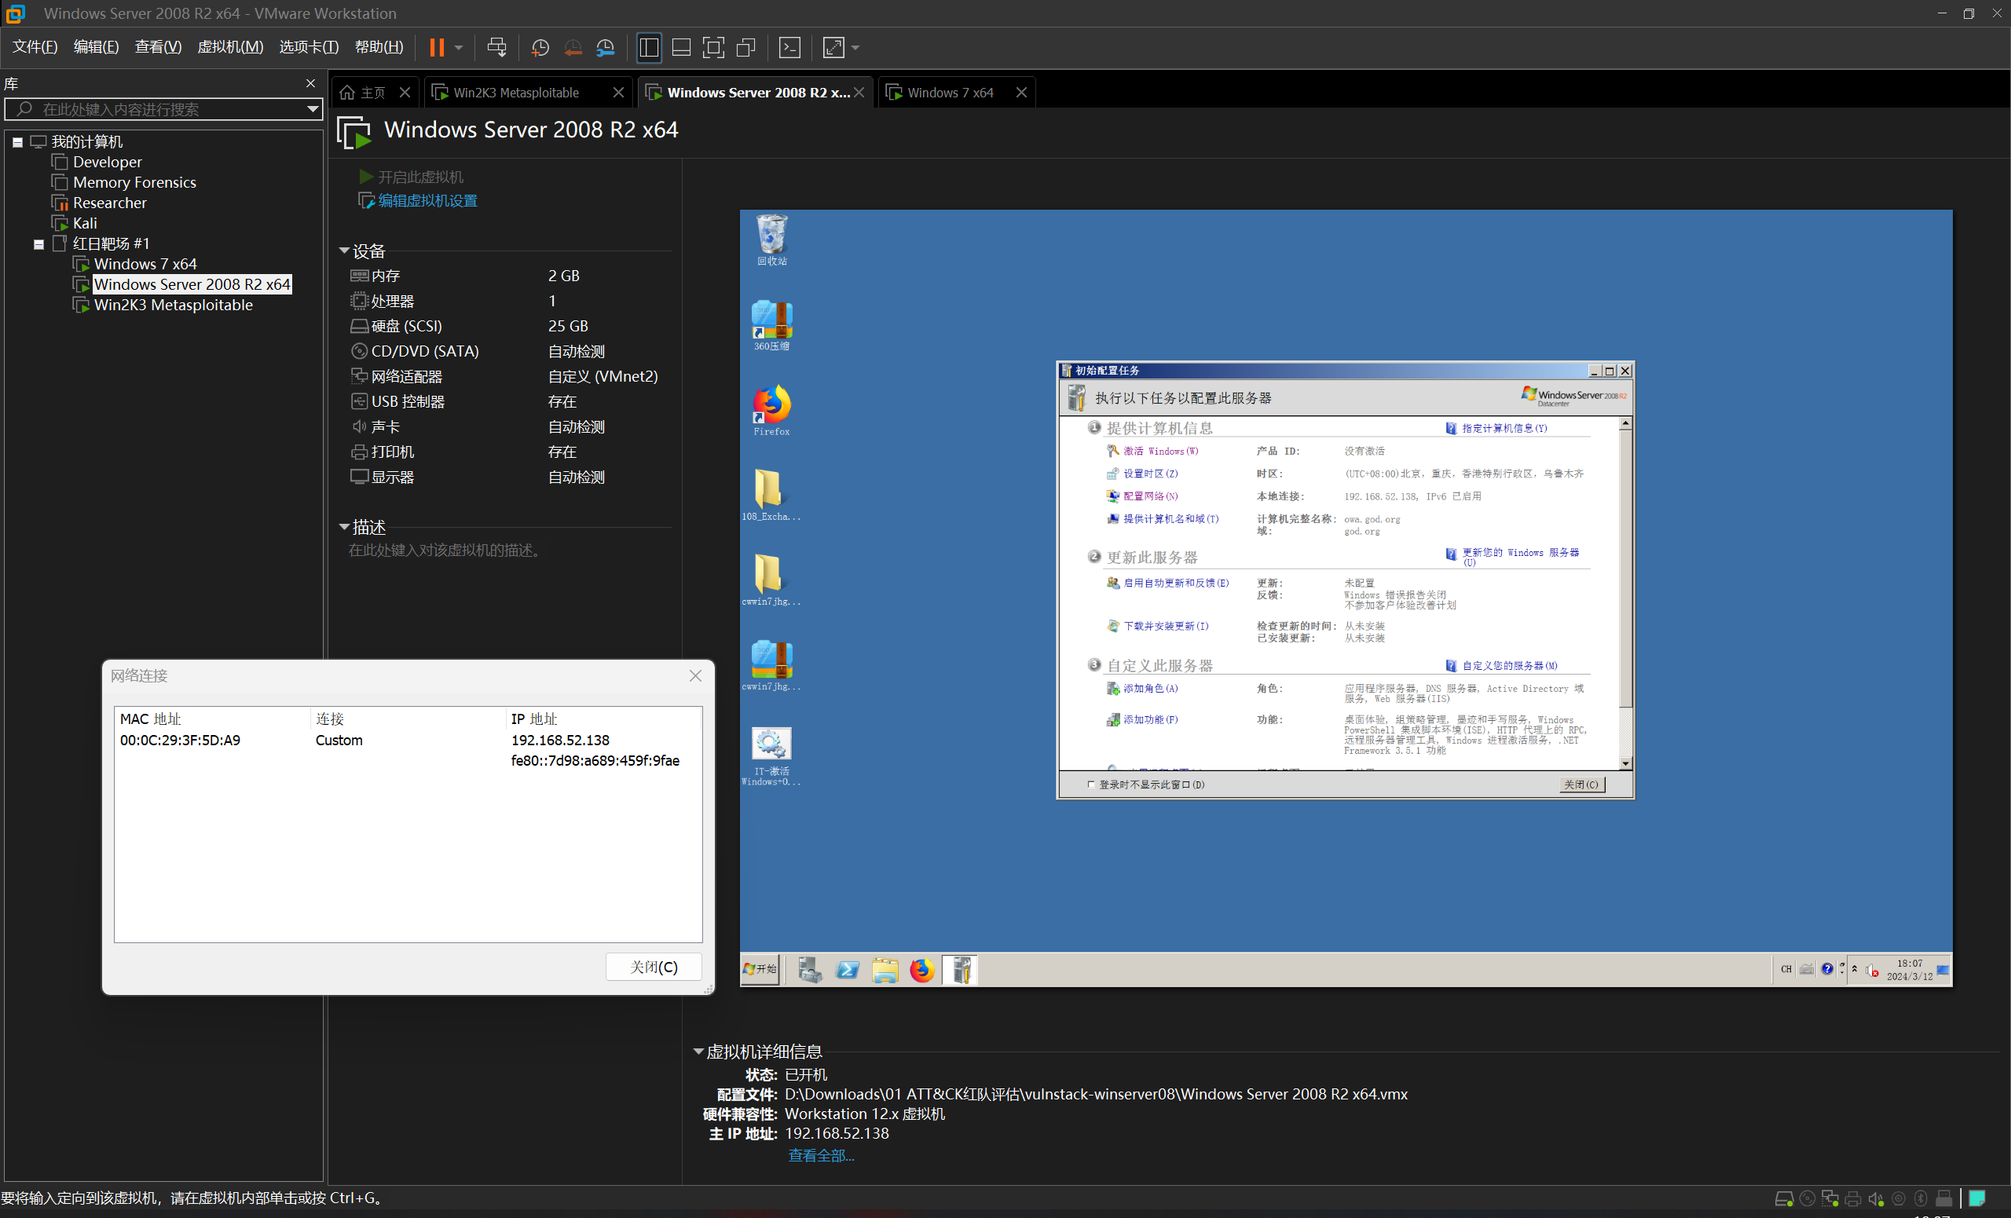Take a snapshot with the clock-plus icon
This screenshot has height=1218, width=2011.
click(x=540, y=47)
